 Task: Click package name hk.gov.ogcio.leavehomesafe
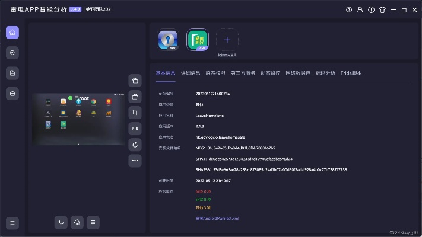(x=220, y=137)
